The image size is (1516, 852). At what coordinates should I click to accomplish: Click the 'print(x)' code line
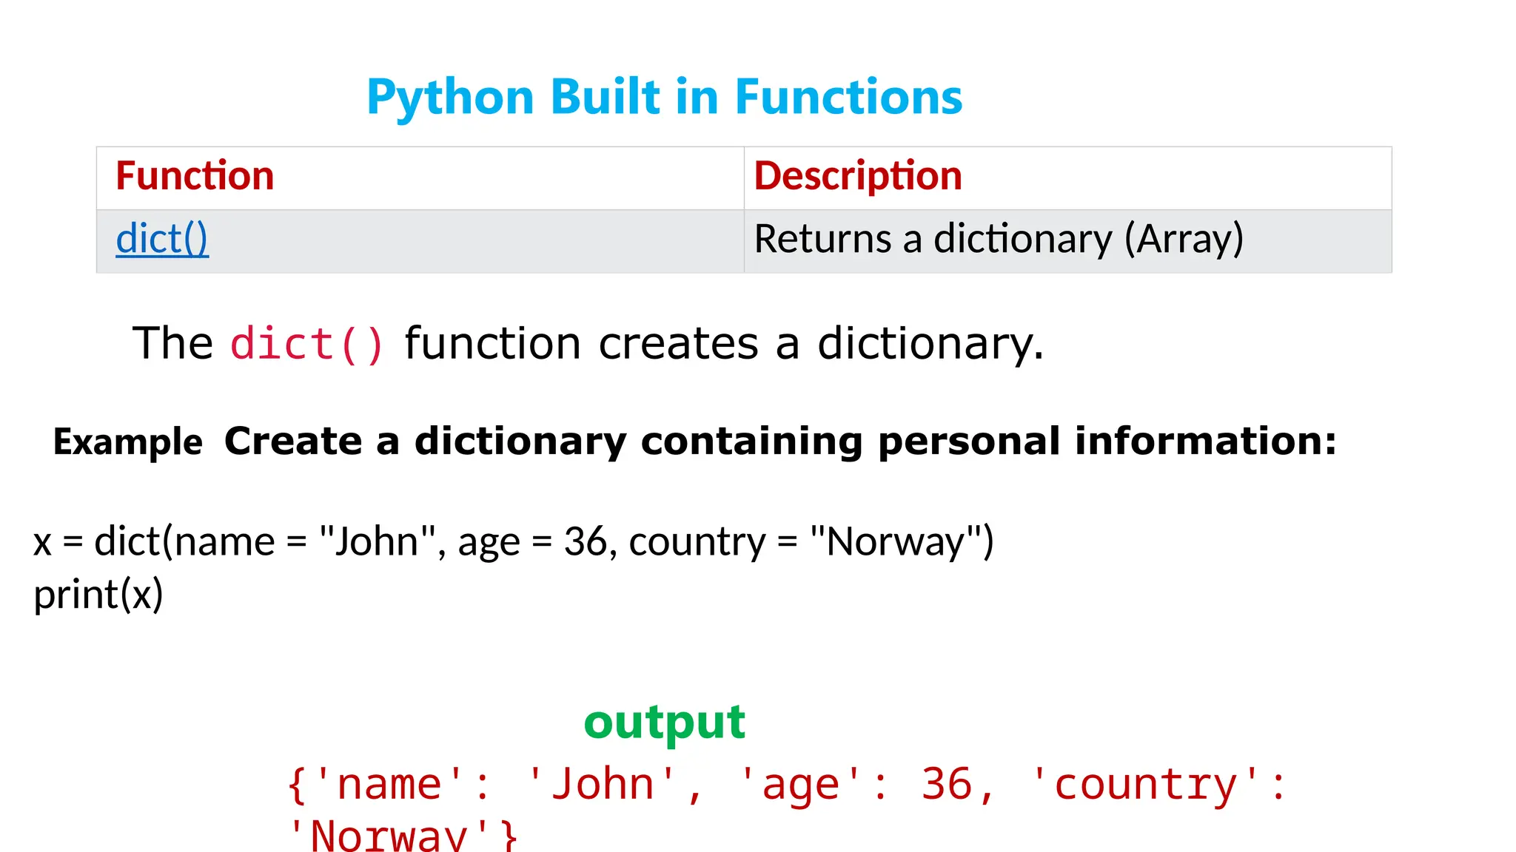click(x=98, y=595)
